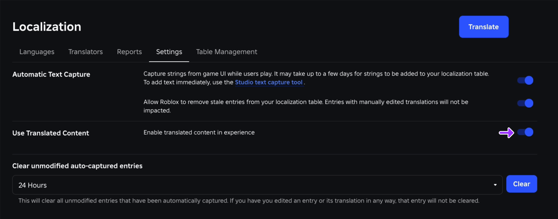Go to the Reports tab
Screen dimensions: 558x219
[x=129, y=52]
